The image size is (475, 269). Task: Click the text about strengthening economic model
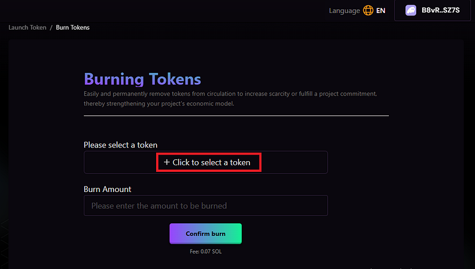click(x=159, y=104)
